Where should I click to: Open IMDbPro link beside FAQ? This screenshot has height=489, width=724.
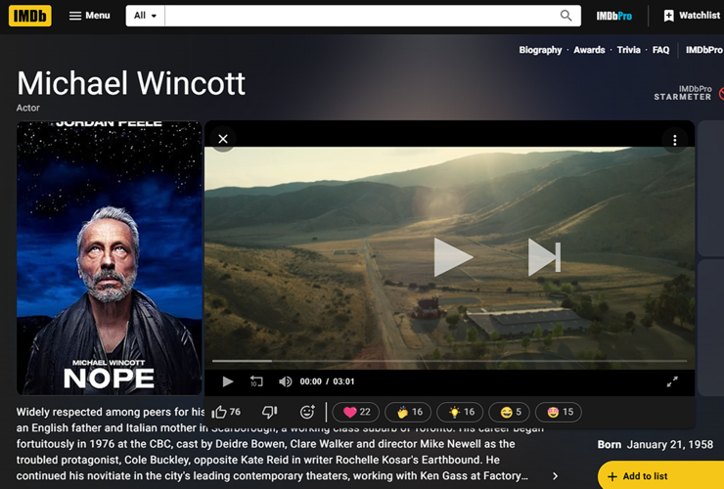pos(703,50)
